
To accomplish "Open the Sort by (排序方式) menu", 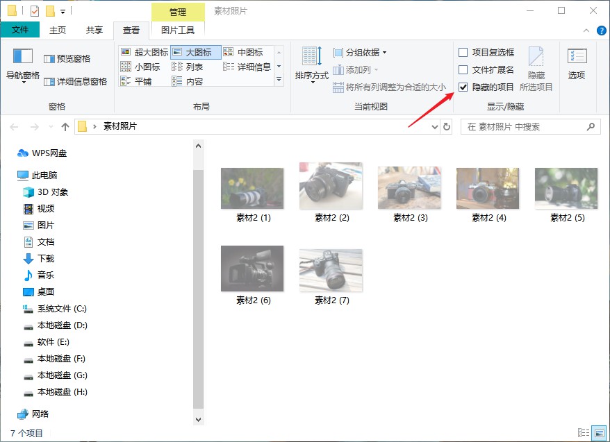I will click(312, 65).
